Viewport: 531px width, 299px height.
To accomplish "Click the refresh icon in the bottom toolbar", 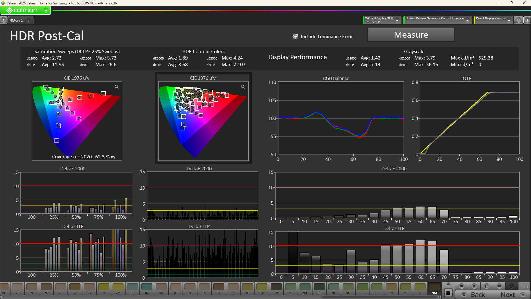I will point(512,286).
